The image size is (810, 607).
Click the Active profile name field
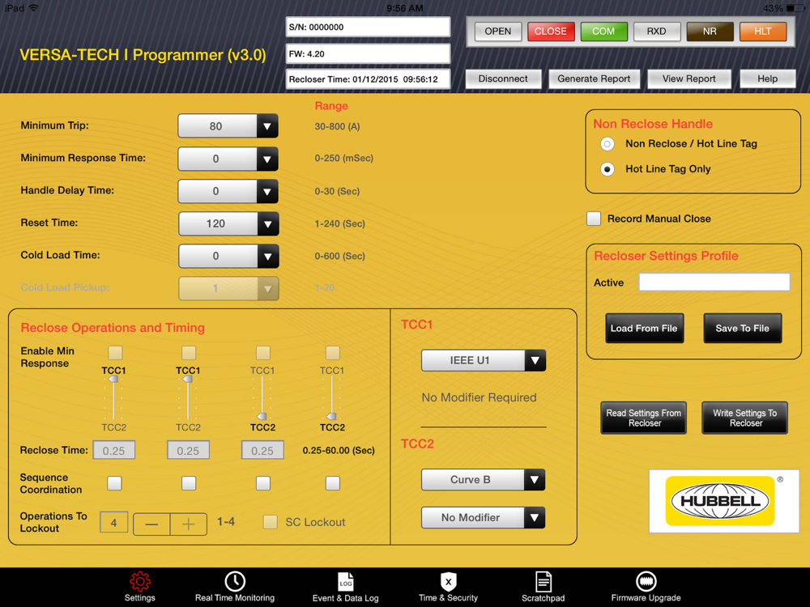pos(714,282)
